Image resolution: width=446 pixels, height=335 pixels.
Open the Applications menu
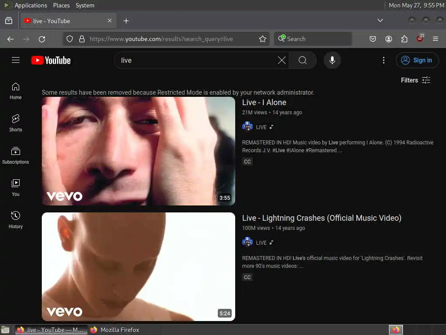click(x=31, y=5)
